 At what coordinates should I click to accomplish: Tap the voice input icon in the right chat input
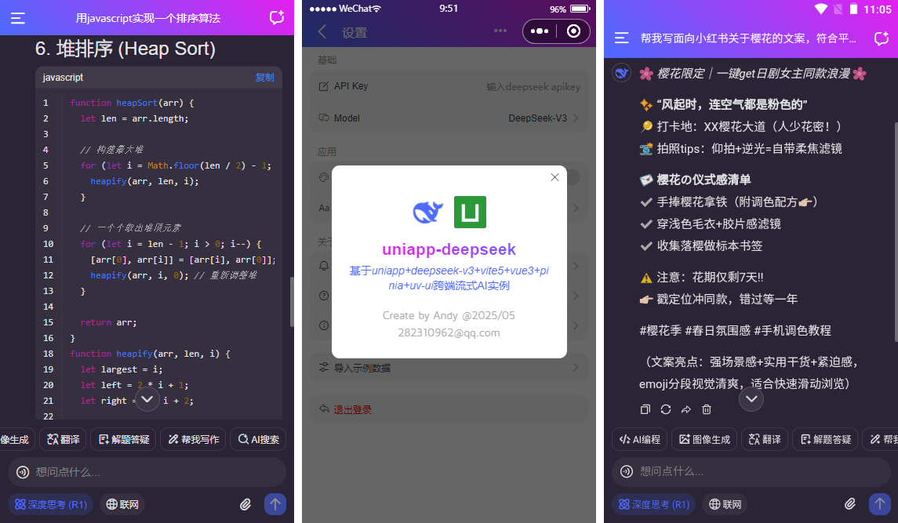pos(627,471)
